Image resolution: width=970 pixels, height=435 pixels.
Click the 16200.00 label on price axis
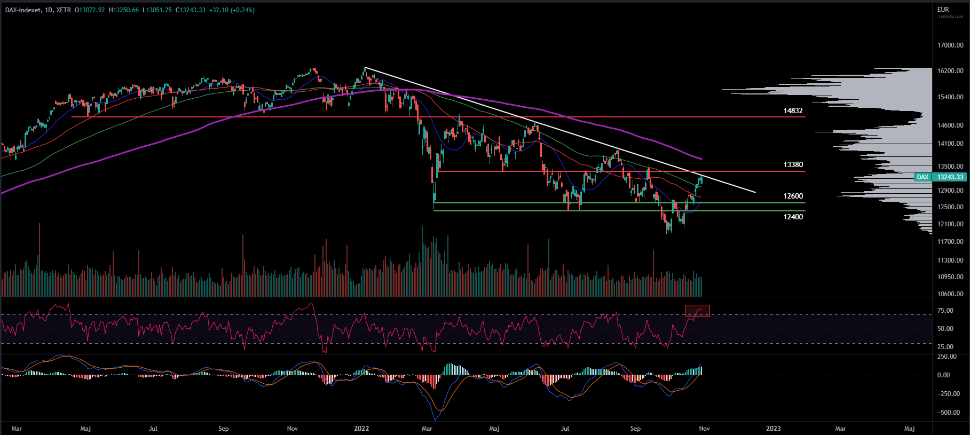[x=950, y=70]
